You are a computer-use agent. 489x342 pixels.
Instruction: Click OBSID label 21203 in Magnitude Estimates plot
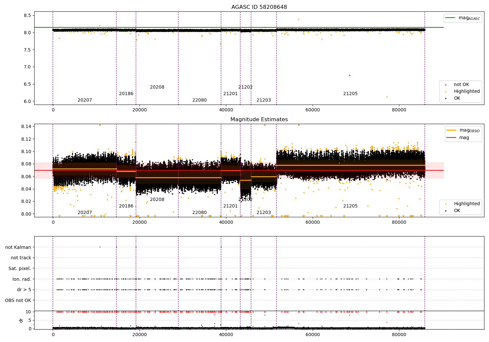264,213
